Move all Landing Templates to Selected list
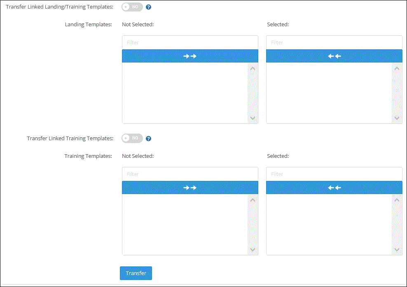This screenshot has width=407, height=287. [x=190, y=56]
